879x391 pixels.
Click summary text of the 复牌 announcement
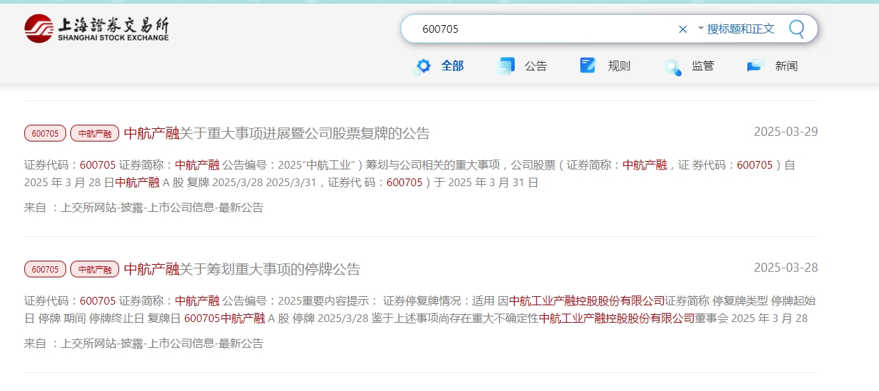[x=410, y=174]
